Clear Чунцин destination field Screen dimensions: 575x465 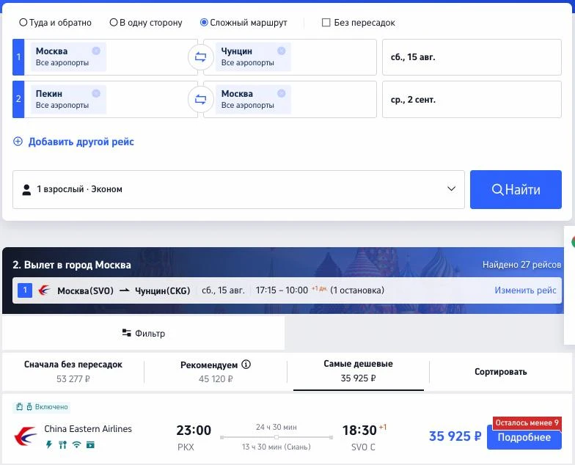tap(282, 51)
